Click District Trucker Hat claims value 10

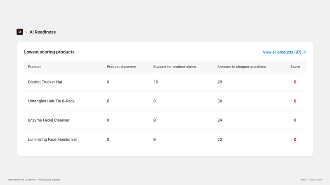(156, 82)
